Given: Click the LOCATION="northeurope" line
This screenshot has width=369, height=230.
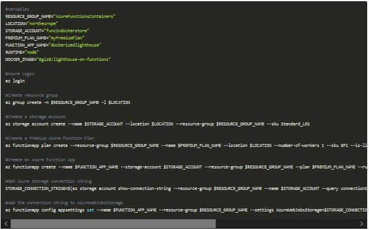Looking at the screenshot, I should pos(32,23).
